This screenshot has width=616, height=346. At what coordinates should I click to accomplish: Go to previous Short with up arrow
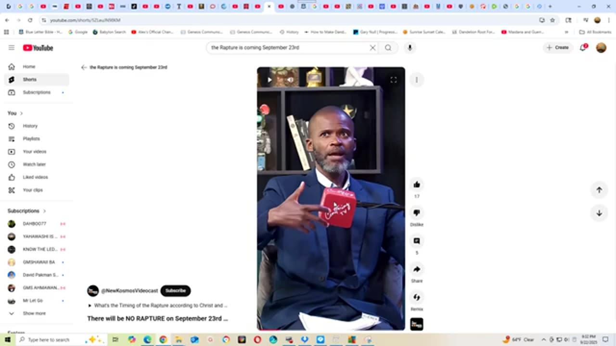[599, 190]
